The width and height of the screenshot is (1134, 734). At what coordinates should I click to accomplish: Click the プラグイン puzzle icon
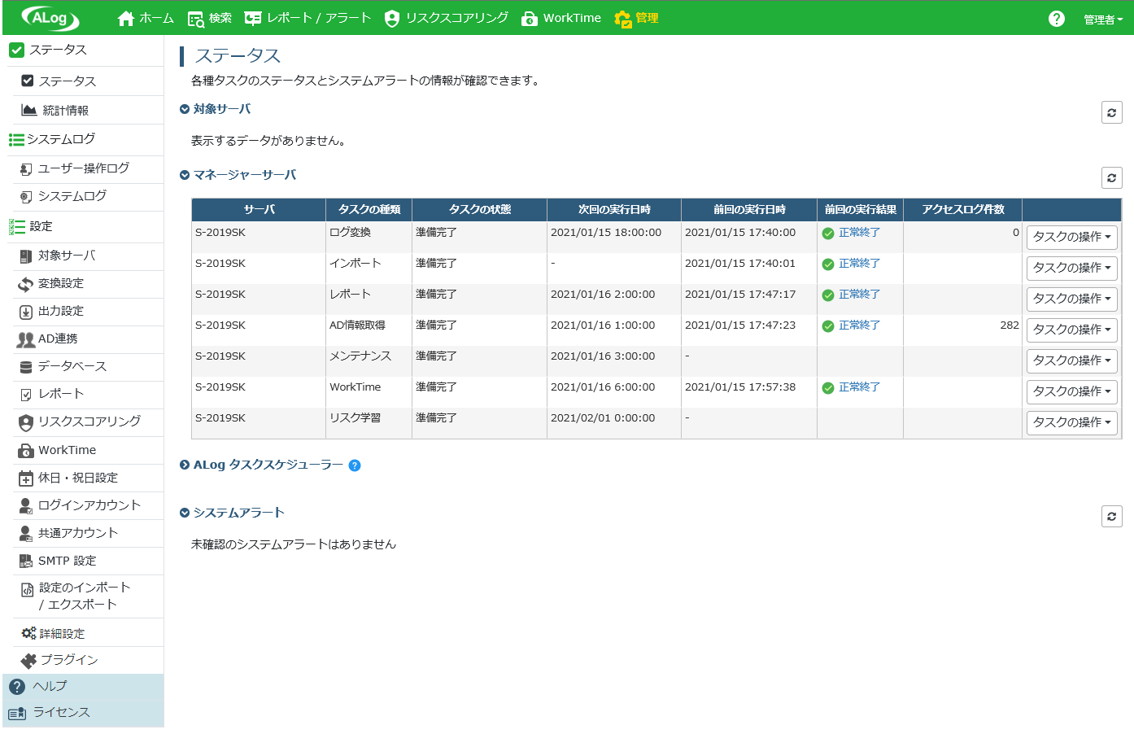click(x=28, y=661)
